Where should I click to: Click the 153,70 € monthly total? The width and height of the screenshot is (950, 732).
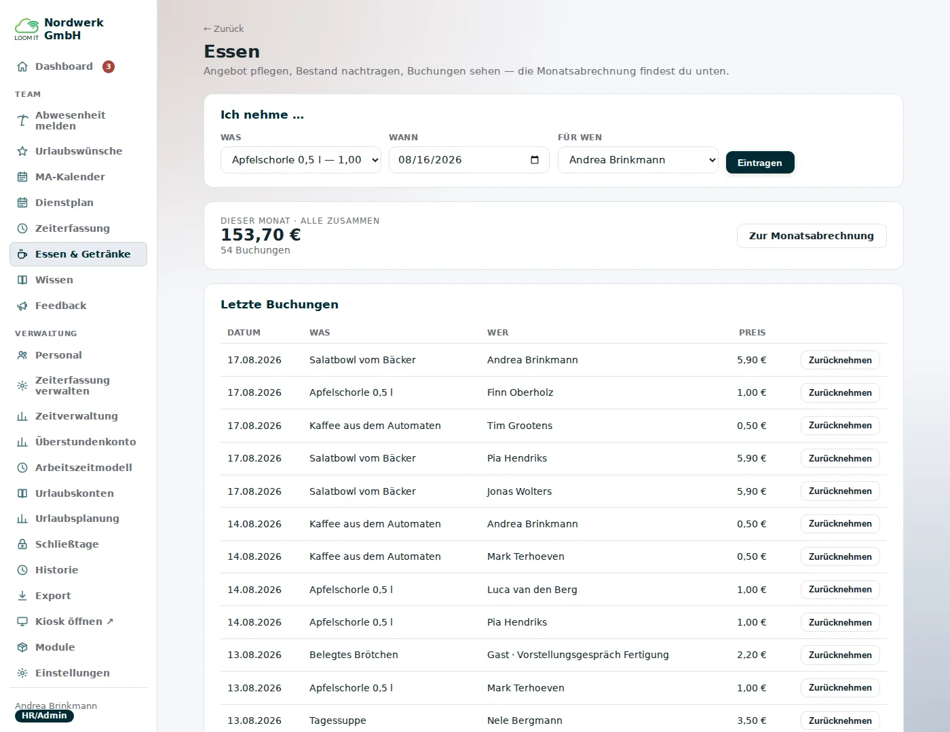(x=261, y=235)
